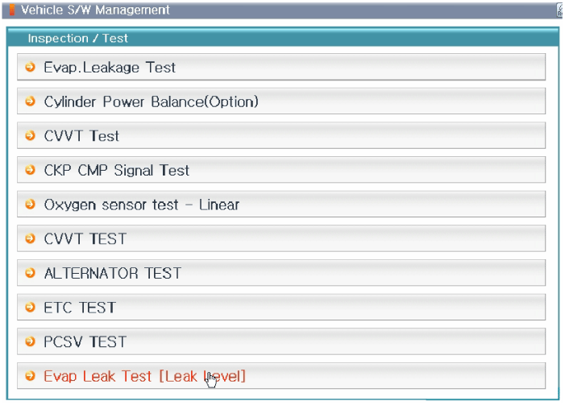Open the highlighted Evap Leak Test [Leak Level]
Screen dimensions: 565x405
144,376
